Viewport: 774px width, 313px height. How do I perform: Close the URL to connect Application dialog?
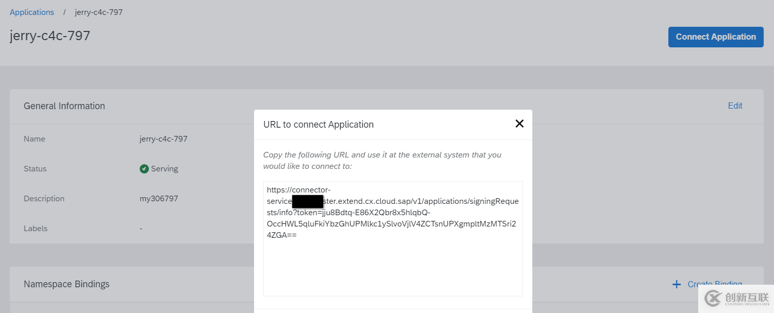519,124
